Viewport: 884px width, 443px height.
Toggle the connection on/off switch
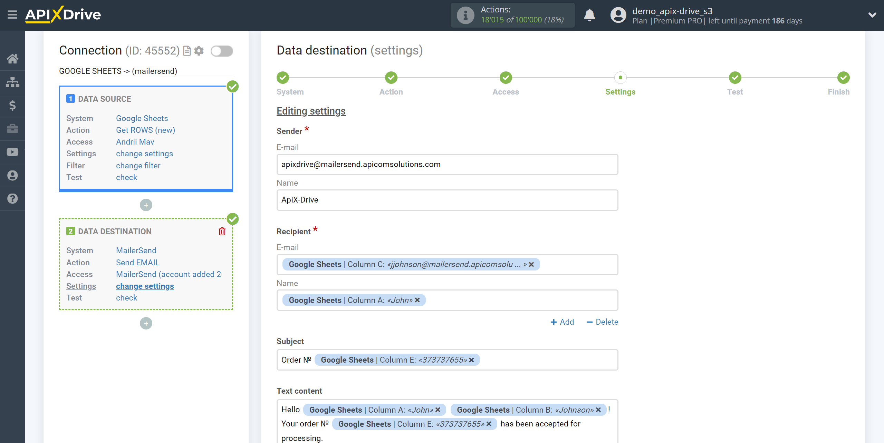coord(222,51)
